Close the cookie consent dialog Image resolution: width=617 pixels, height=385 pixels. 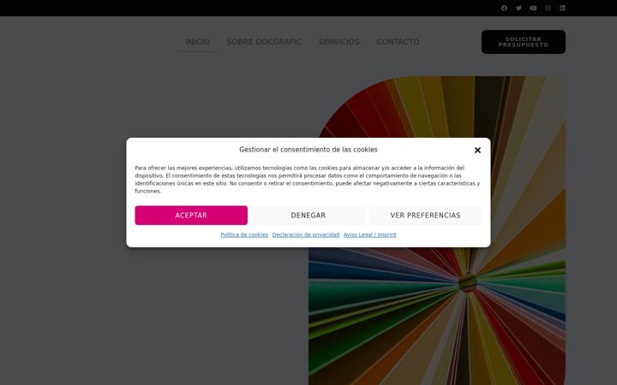pyautogui.click(x=477, y=150)
